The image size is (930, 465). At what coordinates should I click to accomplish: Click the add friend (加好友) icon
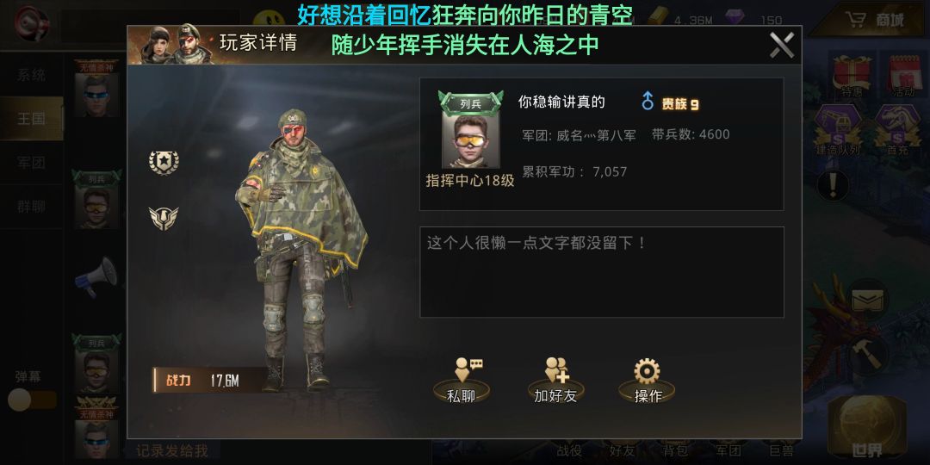pos(555,381)
